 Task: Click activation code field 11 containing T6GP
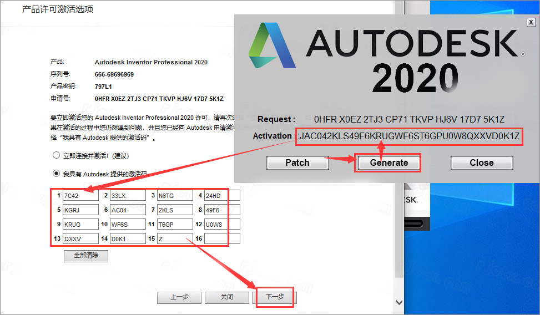tap(175, 225)
